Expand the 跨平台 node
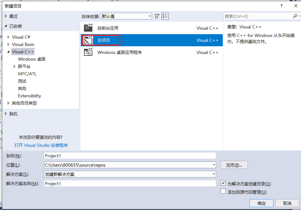This screenshot has height=210, width=301. click(x=14, y=66)
